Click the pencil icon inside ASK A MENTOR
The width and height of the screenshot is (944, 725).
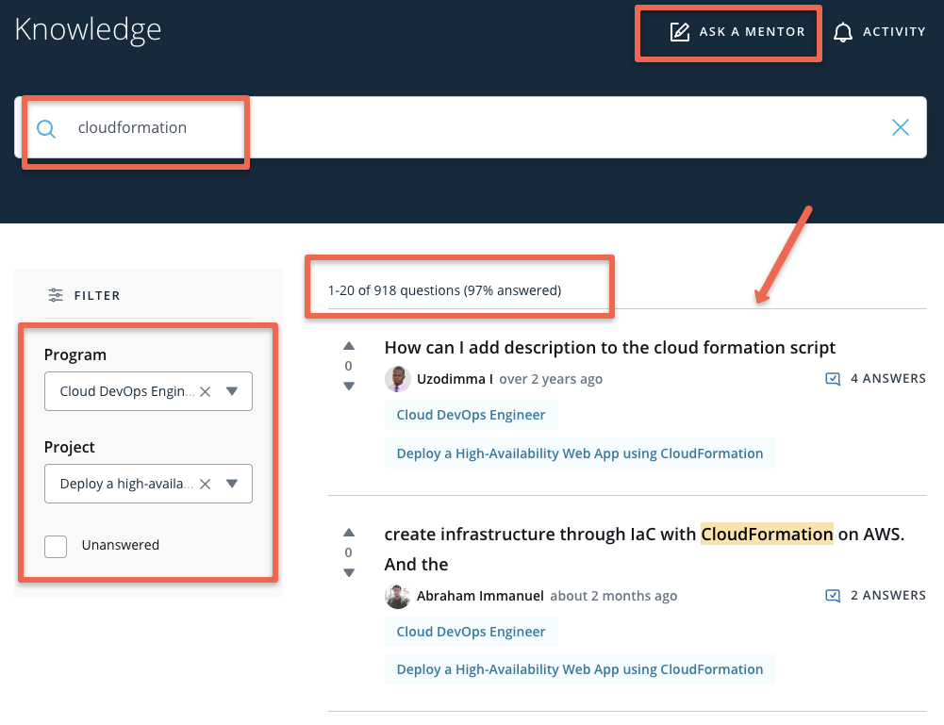[681, 31]
